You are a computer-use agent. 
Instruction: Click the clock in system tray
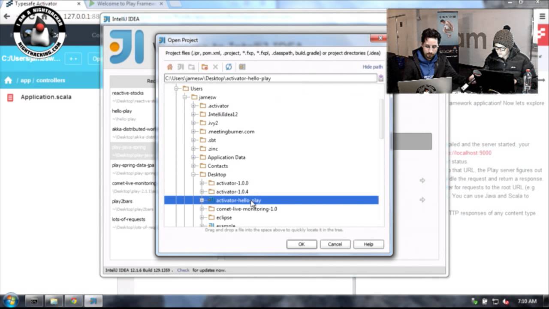(527, 301)
